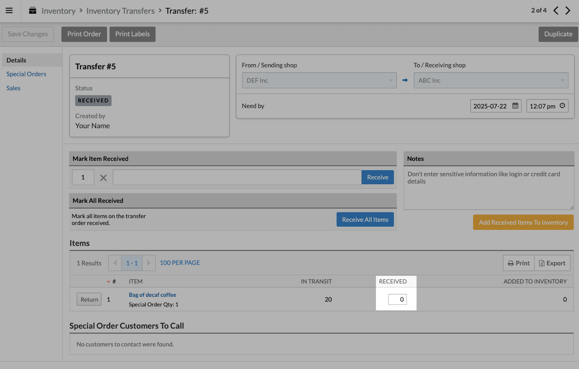
Task: Change the 100 PER PAGE setting
Action: point(180,263)
